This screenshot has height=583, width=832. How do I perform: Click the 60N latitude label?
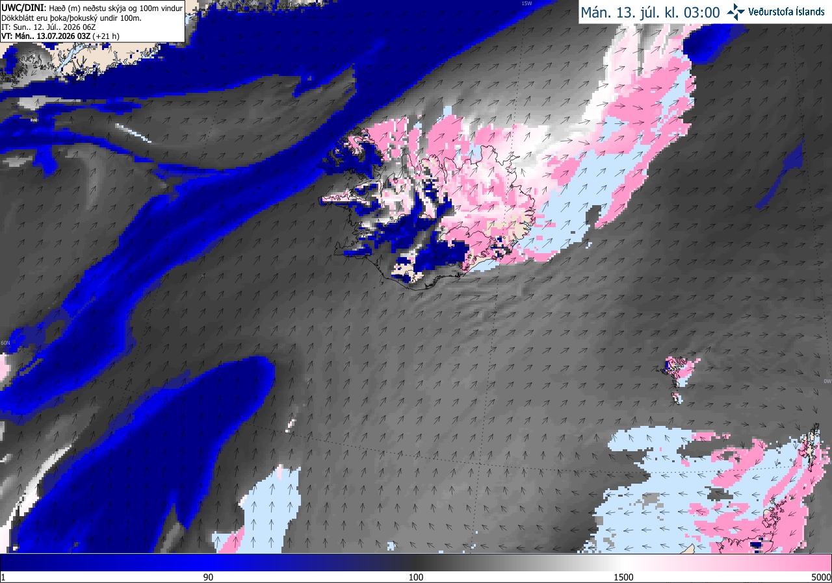pos(5,343)
